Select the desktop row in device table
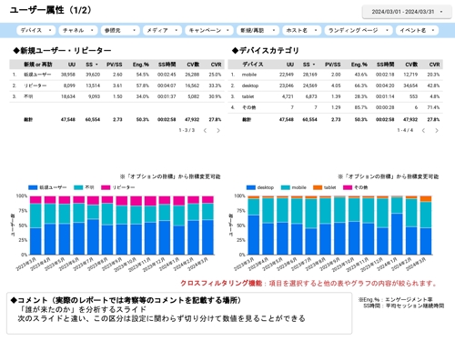The height and width of the screenshot is (341, 455). tap(335, 85)
